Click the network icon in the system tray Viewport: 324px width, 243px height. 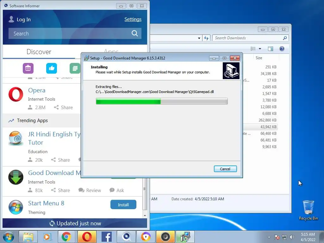(x=284, y=237)
